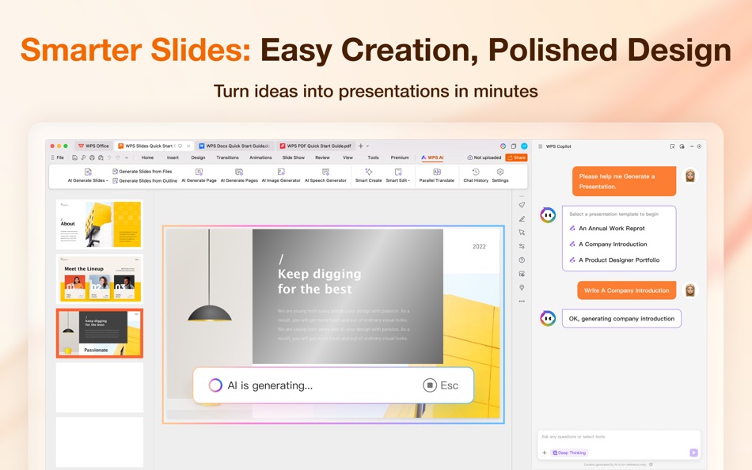Click the help question mark icon
The height and width of the screenshot is (470, 752).
click(x=522, y=260)
